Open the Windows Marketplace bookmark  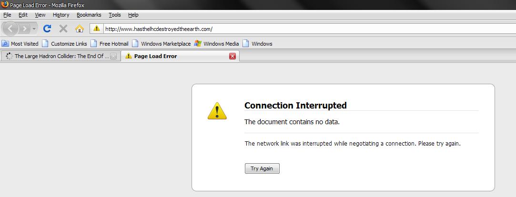tap(161, 44)
